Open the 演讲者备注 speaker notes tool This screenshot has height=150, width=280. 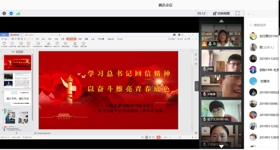pyautogui.click(x=66, y=43)
